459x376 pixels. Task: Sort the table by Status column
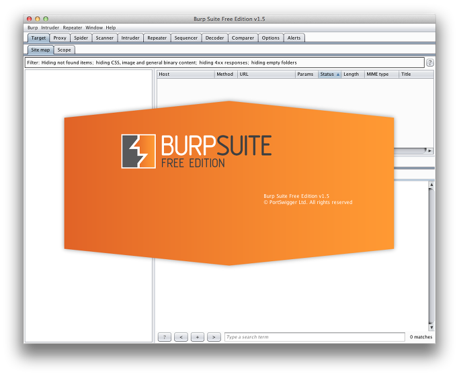tap(329, 75)
